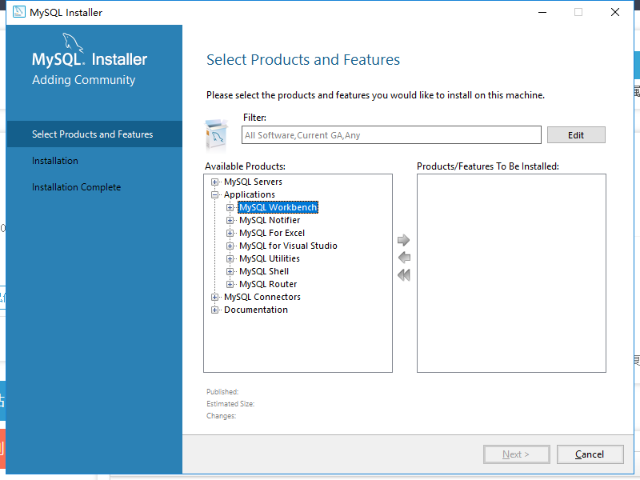Click the Estimated Size label

pos(230,404)
